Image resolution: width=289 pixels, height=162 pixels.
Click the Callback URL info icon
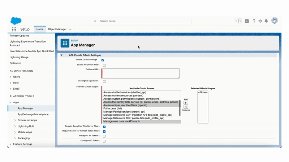coord(99,69)
